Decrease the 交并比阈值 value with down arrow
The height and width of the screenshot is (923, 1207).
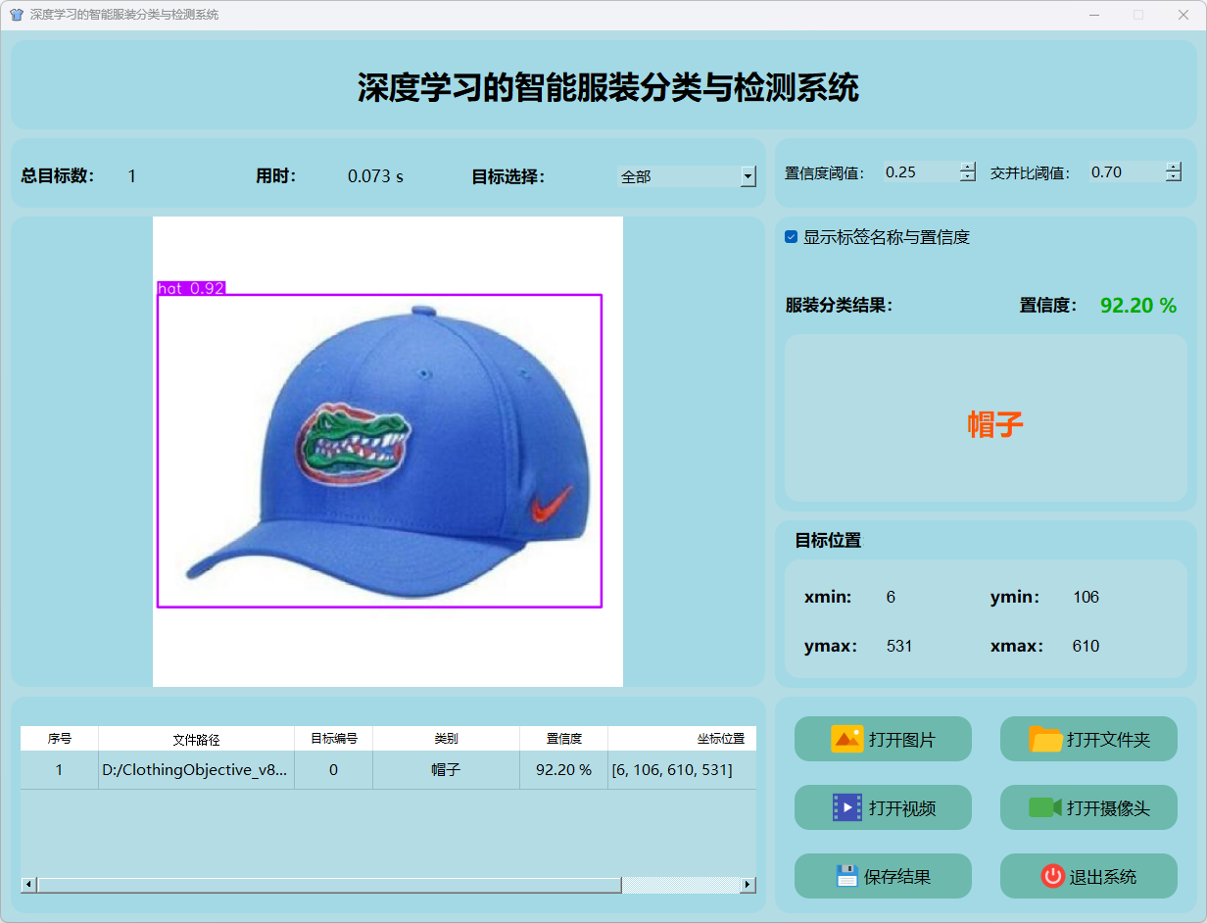pyautogui.click(x=1174, y=176)
